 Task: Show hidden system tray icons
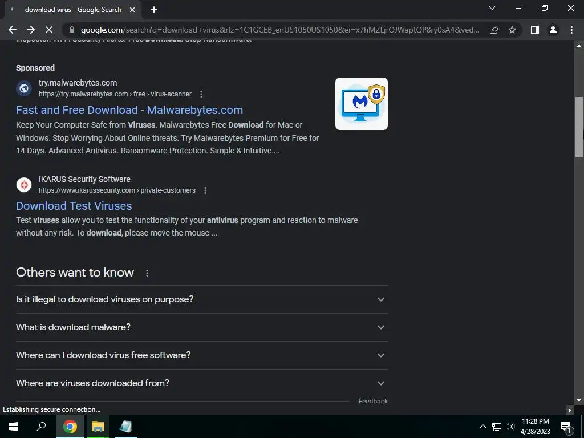click(x=482, y=427)
